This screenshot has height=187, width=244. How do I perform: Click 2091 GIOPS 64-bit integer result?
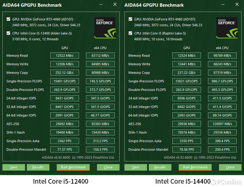65,115
